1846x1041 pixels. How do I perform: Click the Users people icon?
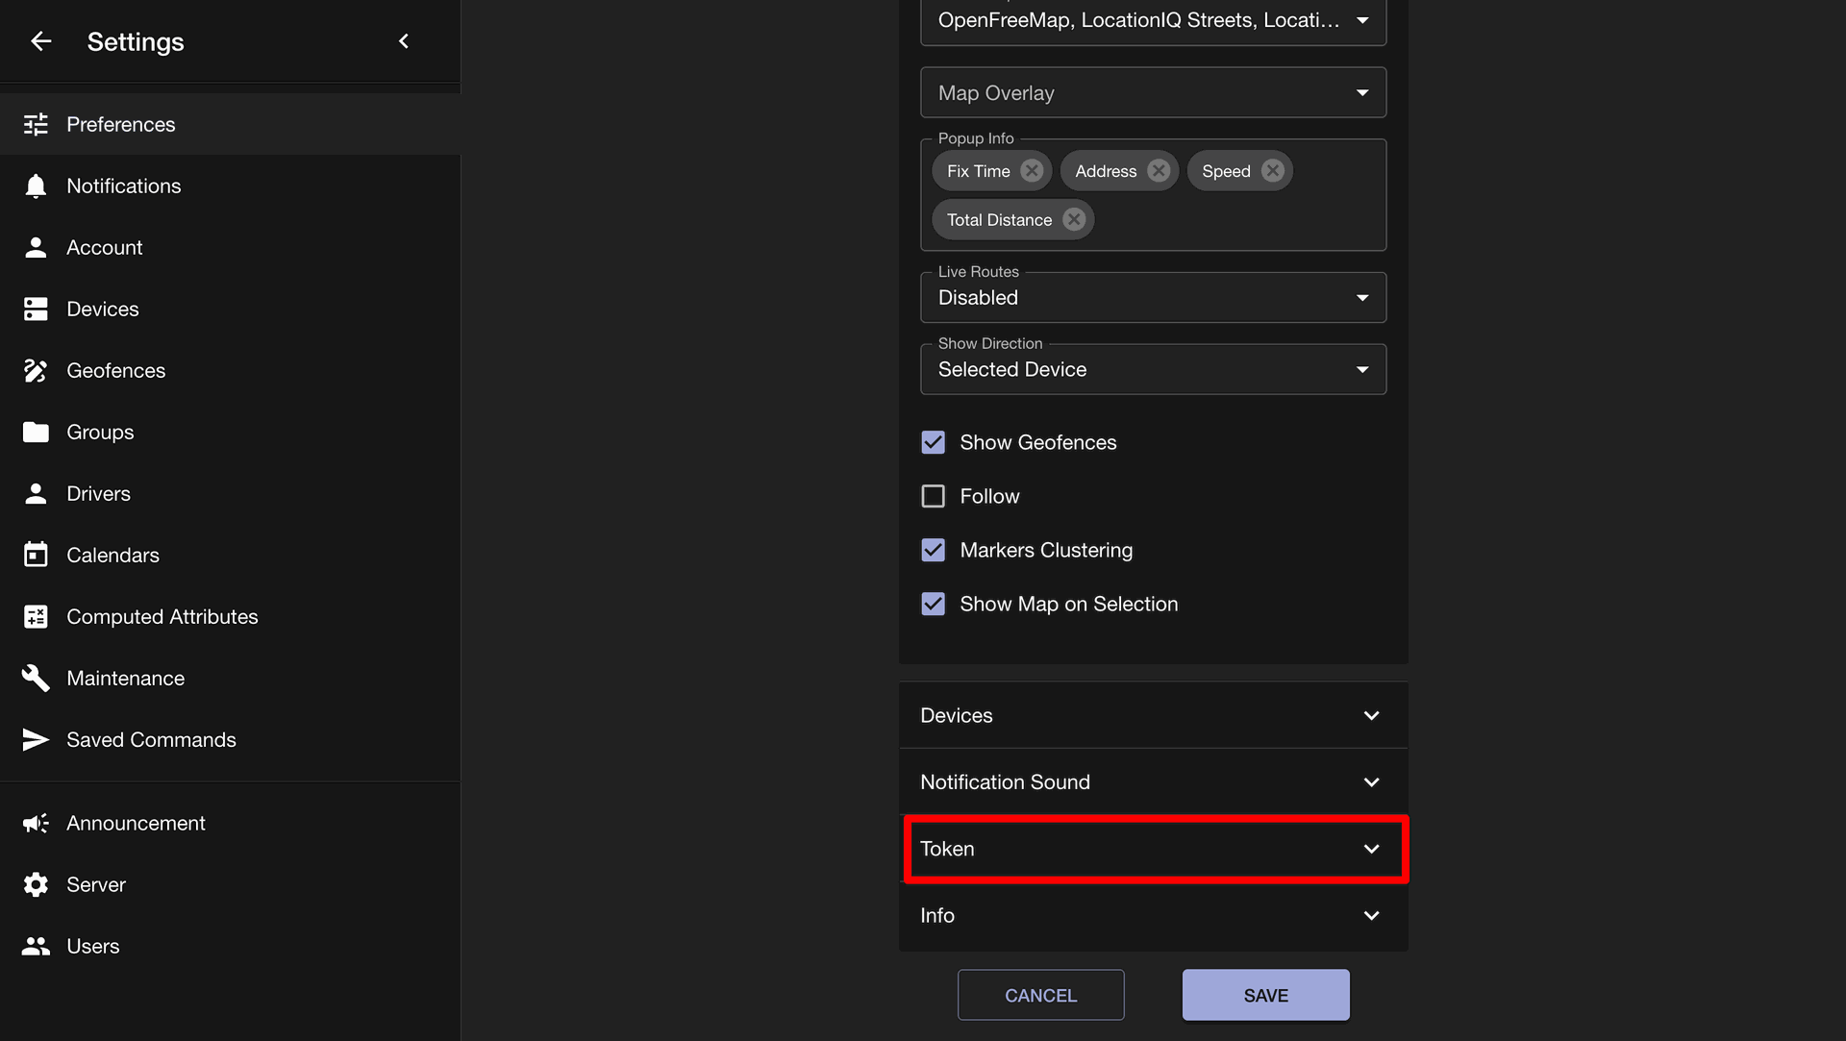36,946
